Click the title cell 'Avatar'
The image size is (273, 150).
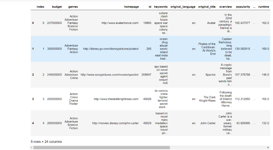tap(211, 23)
